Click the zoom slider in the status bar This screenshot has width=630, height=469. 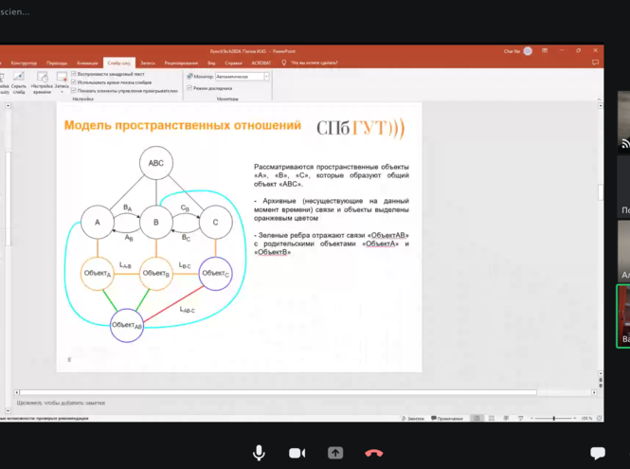[x=551, y=418]
